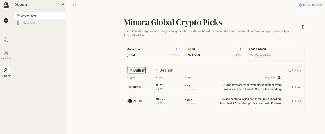Screen dimensions: 325x134
Task: Click the Market Cap chat icon
Action: pos(178,49)
